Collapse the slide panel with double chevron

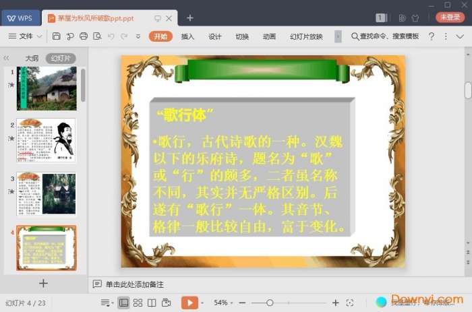pyautogui.click(x=6, y=58)
